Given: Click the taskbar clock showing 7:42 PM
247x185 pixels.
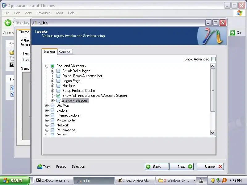Looking at the screenshot, I should click(236, 180).
